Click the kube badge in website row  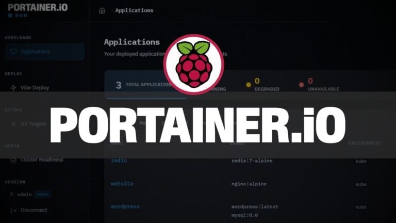pyautogui.click(x=361, y=184)
